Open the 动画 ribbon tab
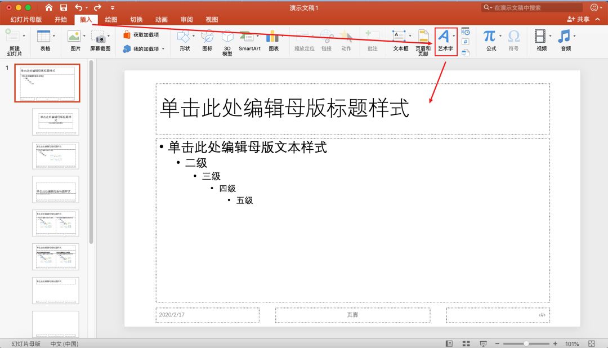This screenshot has height=348, width=608. click(162, 19)
